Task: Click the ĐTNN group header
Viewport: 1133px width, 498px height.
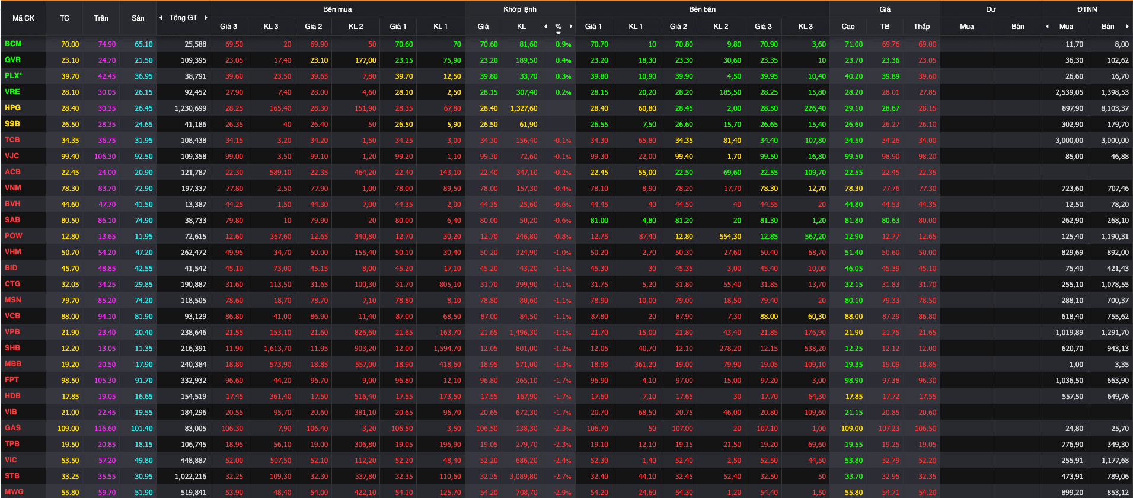Action: click(1087, 9)
